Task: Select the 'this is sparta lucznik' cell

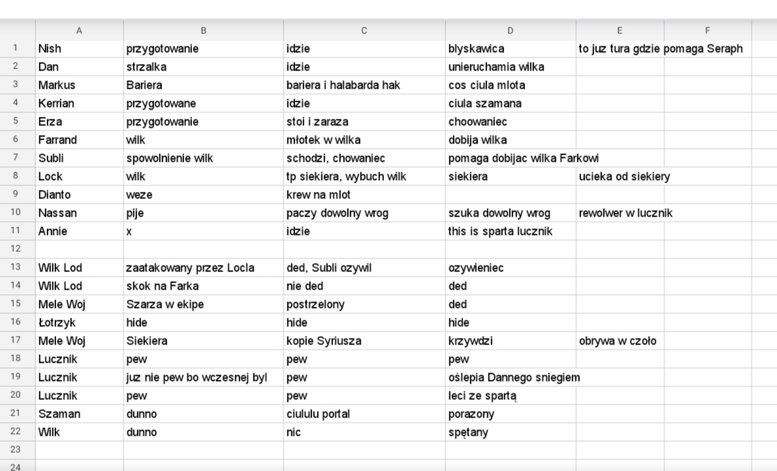Action: [511, 232]
